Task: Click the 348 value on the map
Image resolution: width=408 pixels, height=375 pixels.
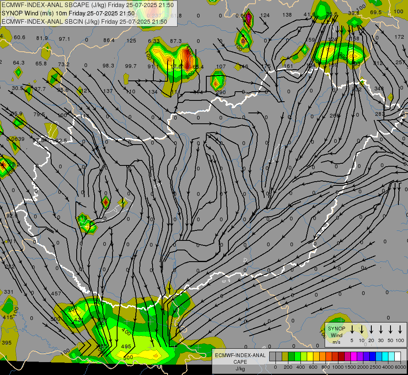Action: (x=379, y=88)
